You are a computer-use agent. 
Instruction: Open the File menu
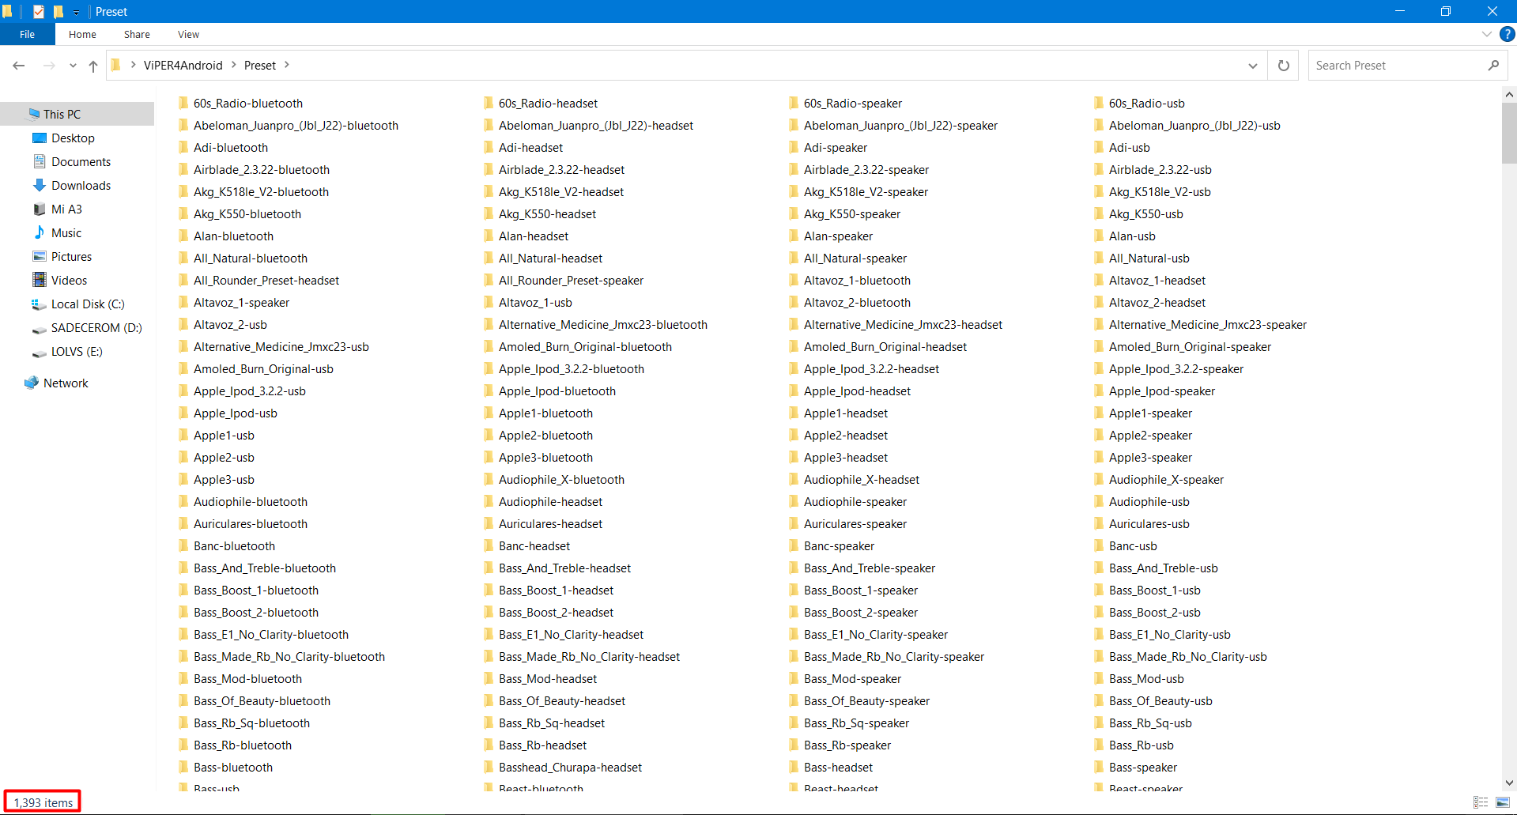27,34
